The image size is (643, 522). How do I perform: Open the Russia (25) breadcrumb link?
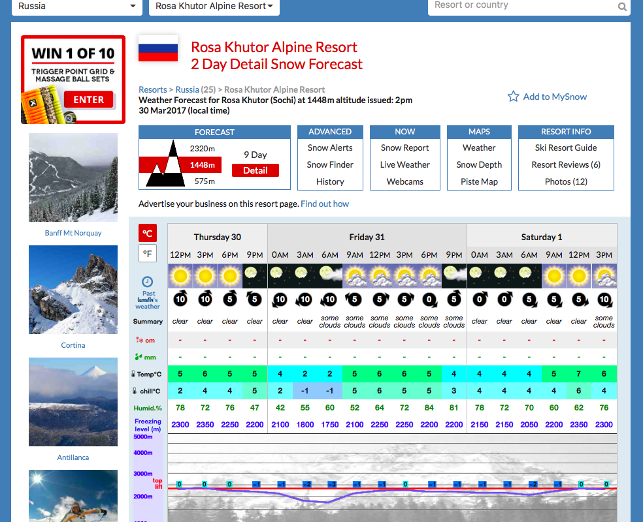tap(195, 89)
